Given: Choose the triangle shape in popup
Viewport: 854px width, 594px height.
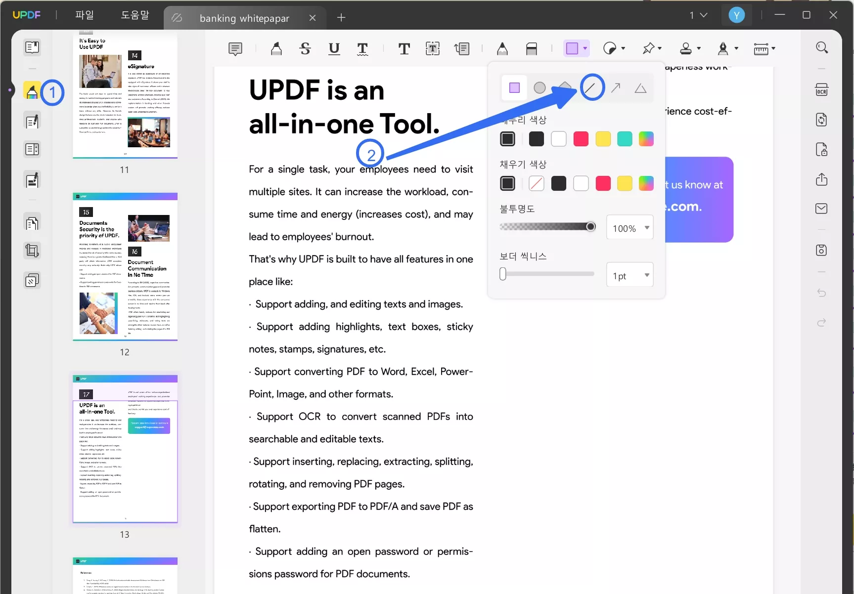Looking at the screenshot, I should (x=641, y=88).
